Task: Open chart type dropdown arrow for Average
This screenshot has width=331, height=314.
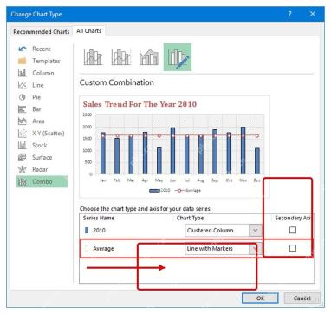Action: (x=256, y=249)
